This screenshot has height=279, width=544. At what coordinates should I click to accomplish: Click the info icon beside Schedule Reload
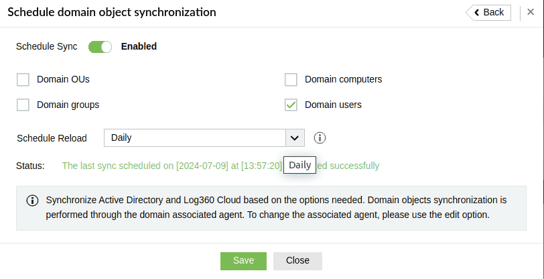click(320, 138)
